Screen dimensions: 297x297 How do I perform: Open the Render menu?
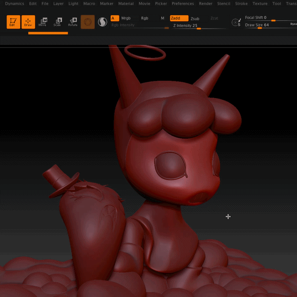click(x=206, y=3)
